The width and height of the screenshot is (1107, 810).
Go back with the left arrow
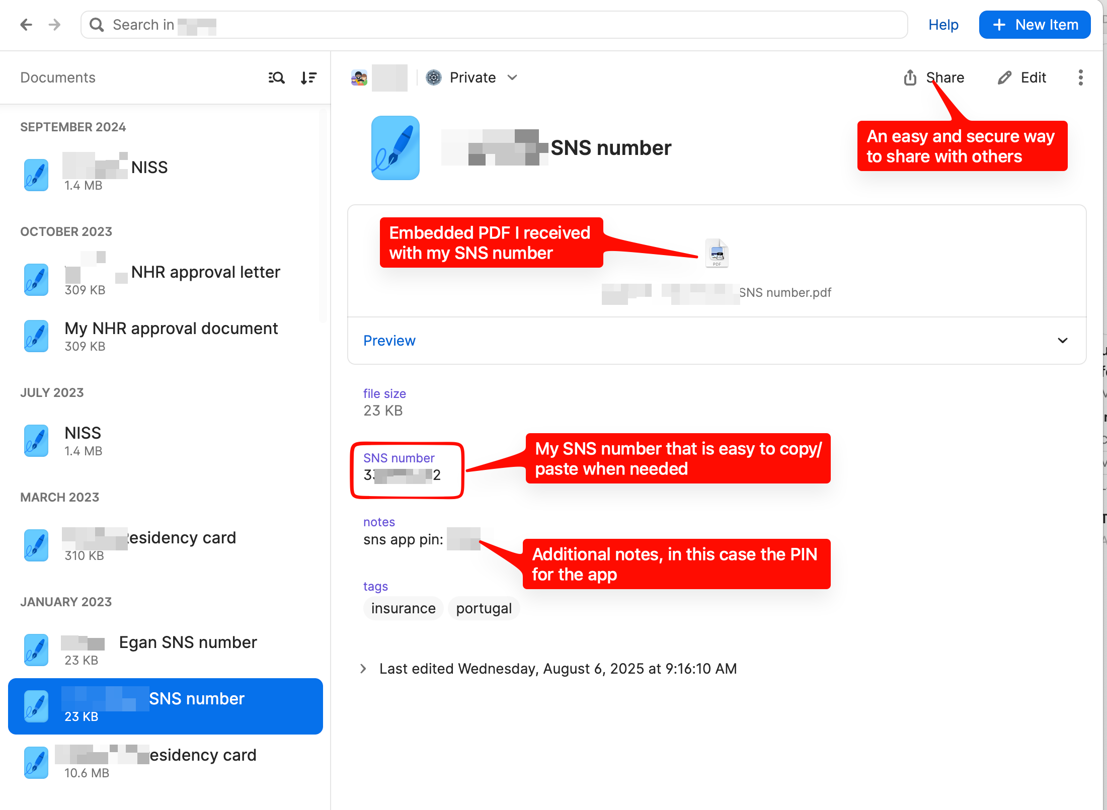point(26,25)
